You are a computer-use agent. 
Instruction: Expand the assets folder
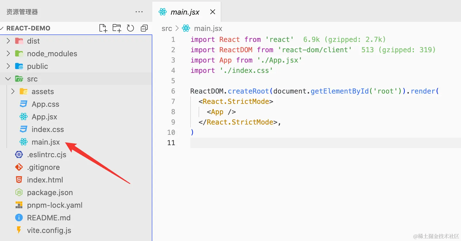tap(13, 92)
